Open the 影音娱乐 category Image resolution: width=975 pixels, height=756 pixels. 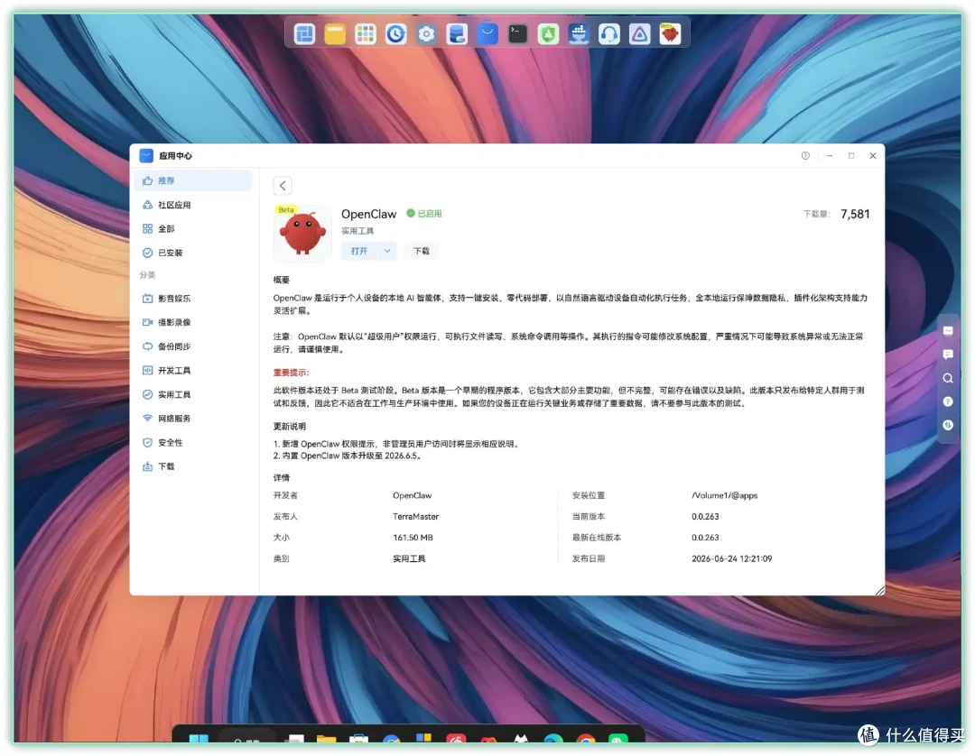click(193, 299)
